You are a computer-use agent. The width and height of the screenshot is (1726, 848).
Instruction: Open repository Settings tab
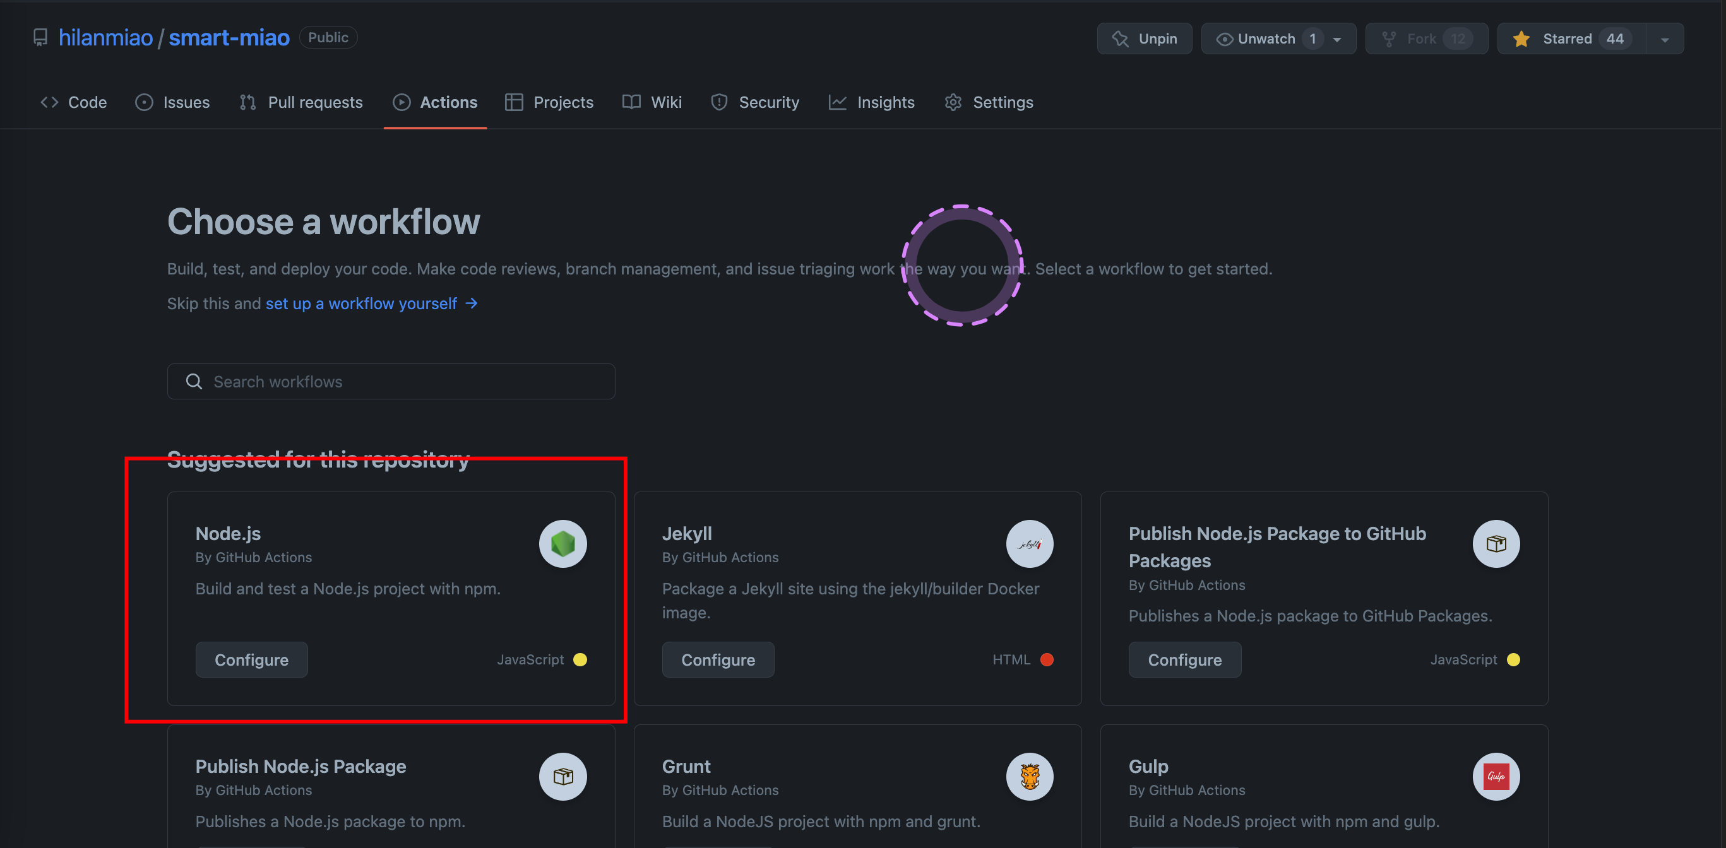(989, 102)
